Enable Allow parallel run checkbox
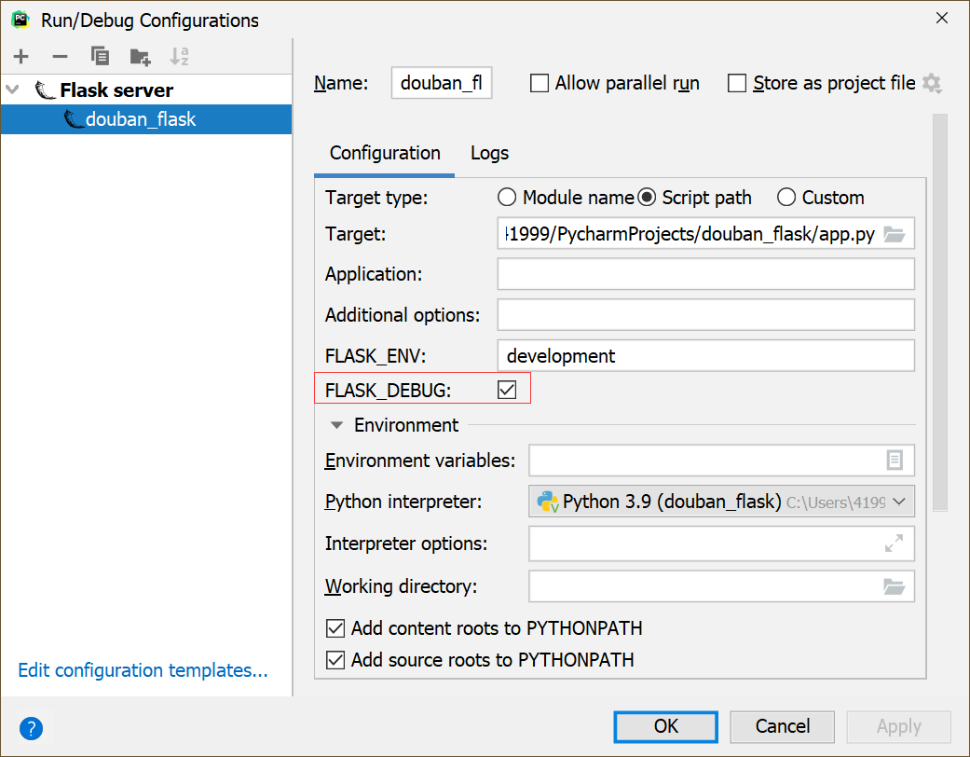The image size is (970, 757). pos(540,83)
